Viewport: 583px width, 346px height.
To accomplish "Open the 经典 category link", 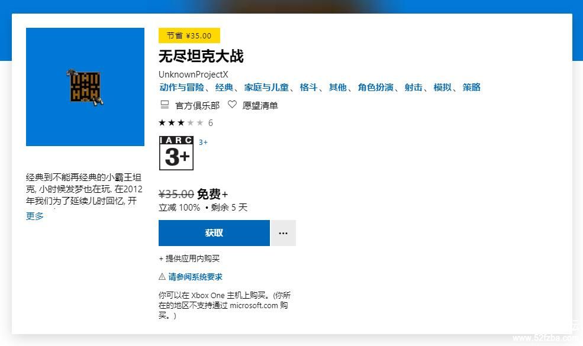I will pyautogui.click(x=224, y=88).
